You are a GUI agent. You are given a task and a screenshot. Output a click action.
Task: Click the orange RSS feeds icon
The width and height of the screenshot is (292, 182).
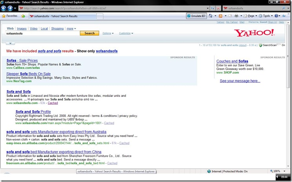(x=221, y=16)
